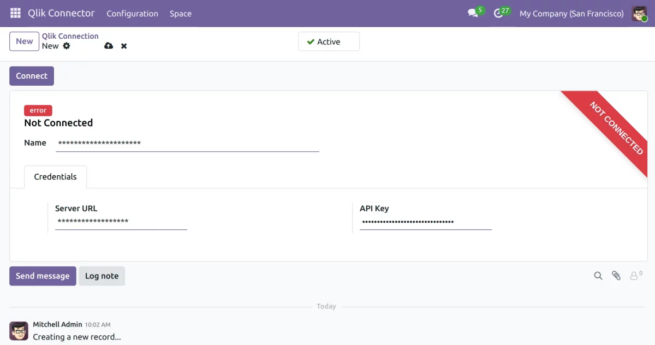Save record with cloud upload icon
Image resolution: width=655 pixels, height=345 pixels.
click(x=109, y=46)
